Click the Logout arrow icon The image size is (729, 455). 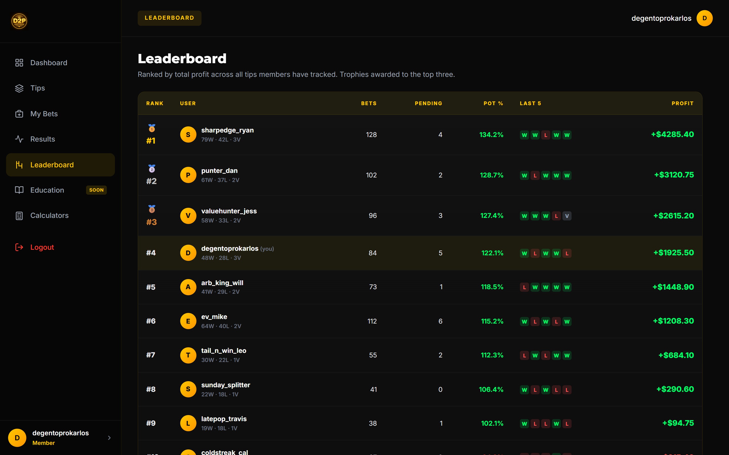[19, 247]
